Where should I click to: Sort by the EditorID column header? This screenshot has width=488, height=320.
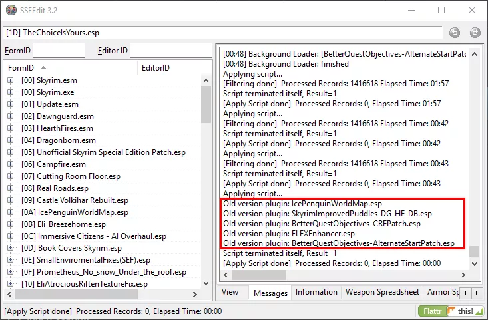tap(174, 67)
